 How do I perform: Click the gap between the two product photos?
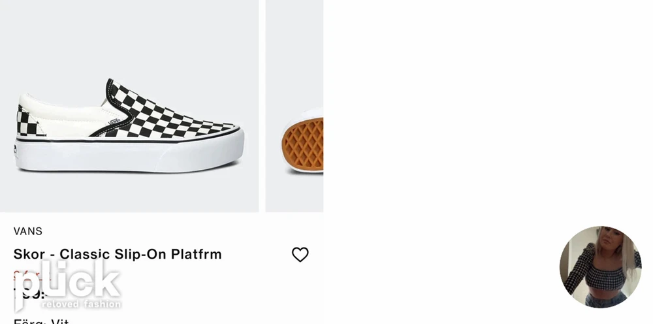[x=263, y=106]
